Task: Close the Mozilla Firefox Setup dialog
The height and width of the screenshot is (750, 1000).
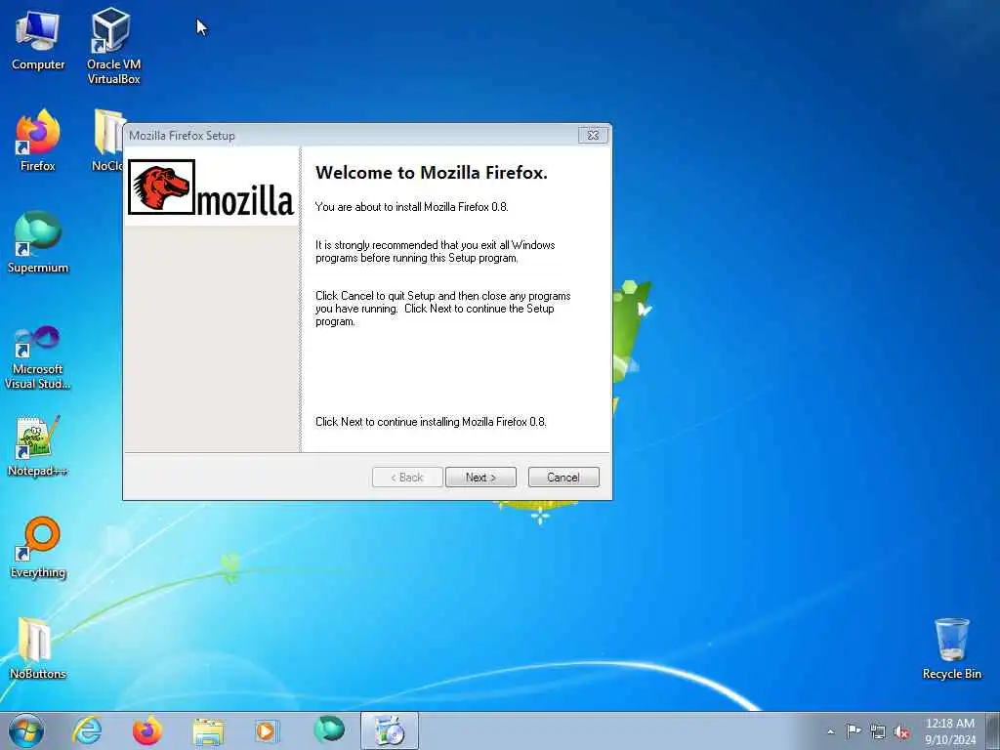Action: [x=593, y=135]
